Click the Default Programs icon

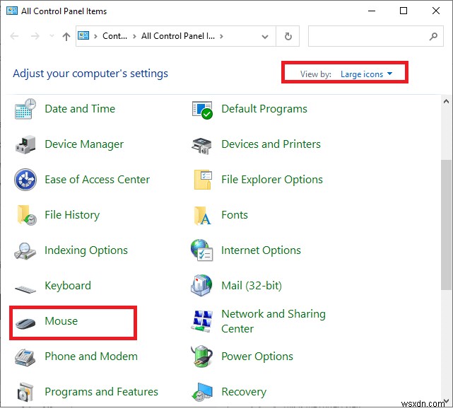202,110
